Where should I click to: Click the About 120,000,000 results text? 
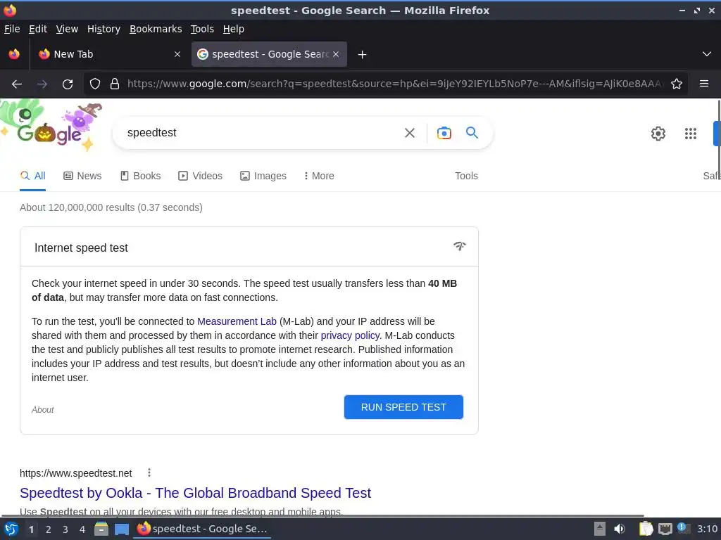(x=111, y=207)
